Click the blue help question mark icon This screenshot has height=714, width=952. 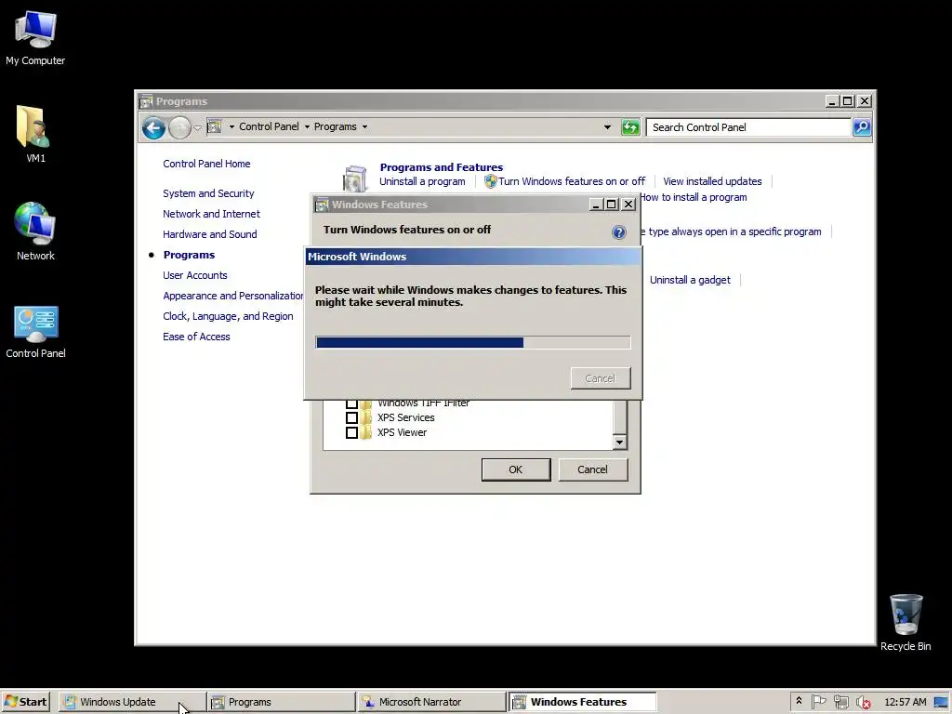click(618, 231)
